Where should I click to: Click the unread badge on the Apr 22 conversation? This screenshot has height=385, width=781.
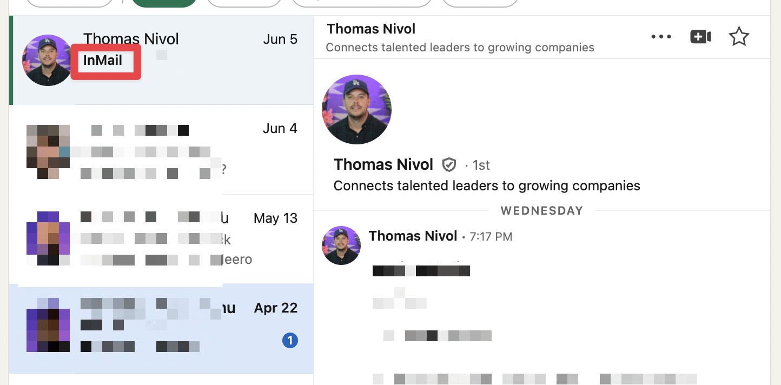(x=290, y=340)
